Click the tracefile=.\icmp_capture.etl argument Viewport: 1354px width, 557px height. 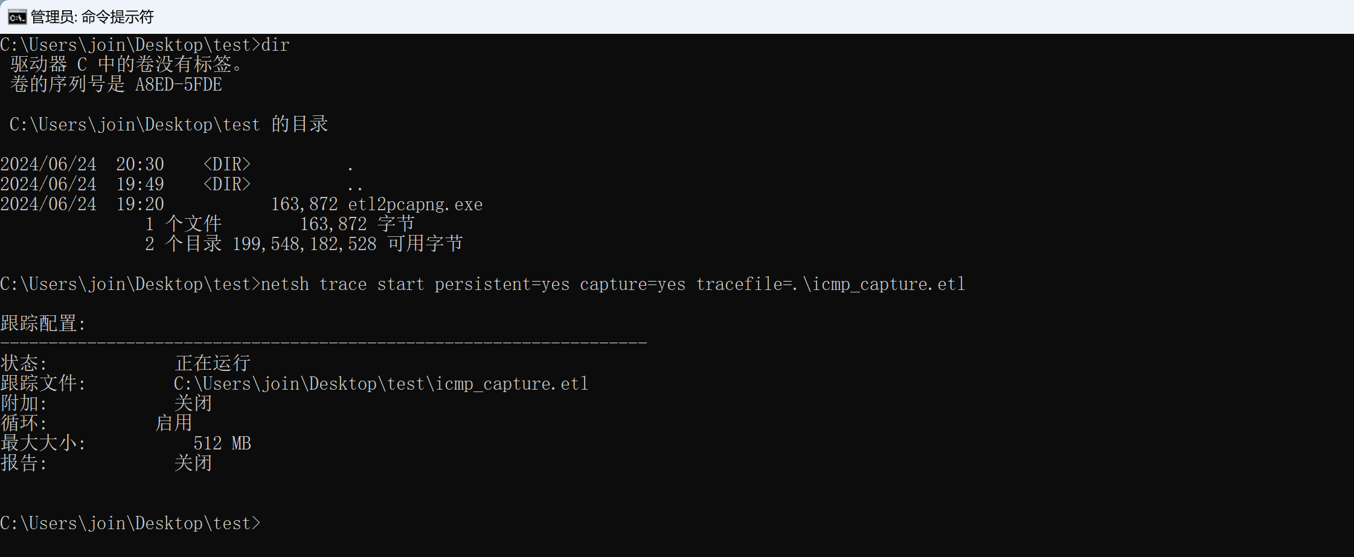pyautogui.click(x=831, y=284)
